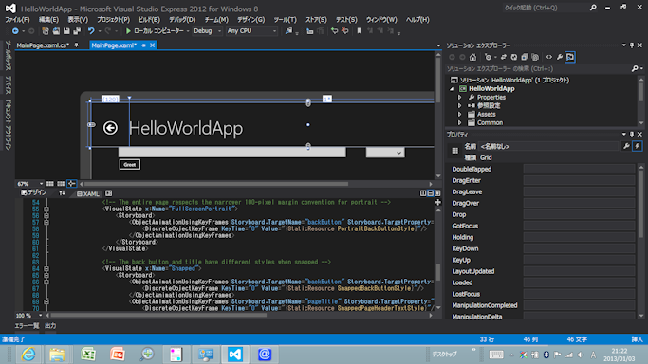Open the エラー一覧 tab at bottom

tap(27, 326)
